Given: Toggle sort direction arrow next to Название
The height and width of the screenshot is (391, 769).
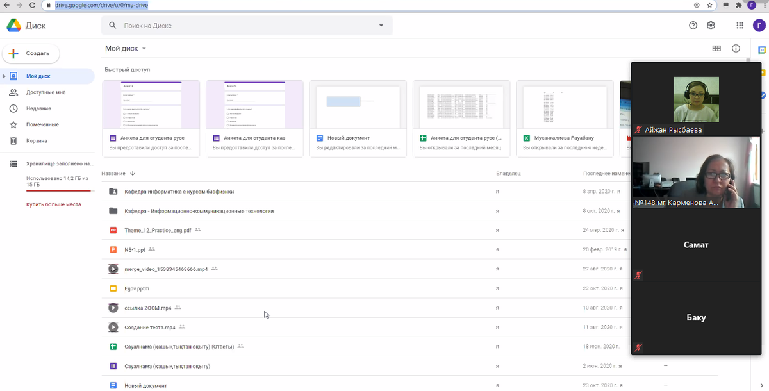Looking at the screenshot, I should tap(133, 173).
